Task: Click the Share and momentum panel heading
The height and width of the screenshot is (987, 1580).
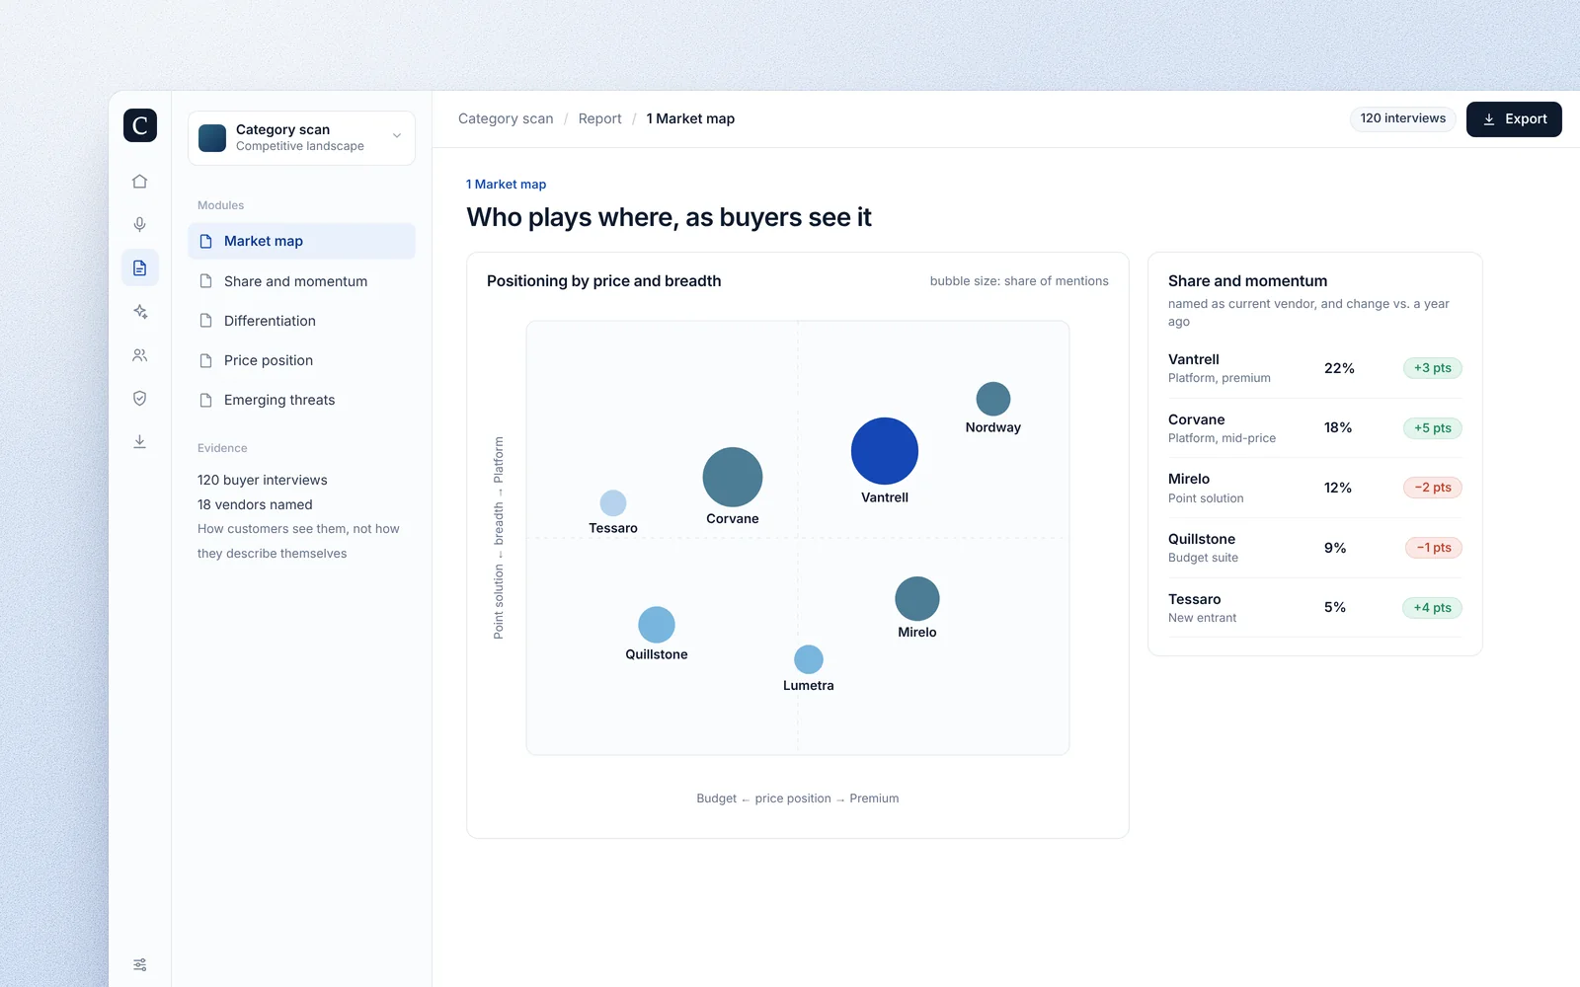Action: [x=1247, y=281]
